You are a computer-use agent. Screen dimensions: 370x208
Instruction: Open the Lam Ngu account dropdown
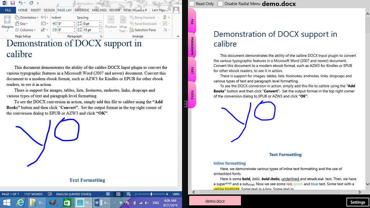(161, 10)
